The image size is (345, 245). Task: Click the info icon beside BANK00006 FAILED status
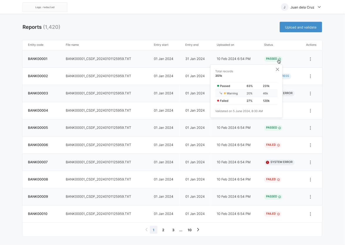point(278,145)
